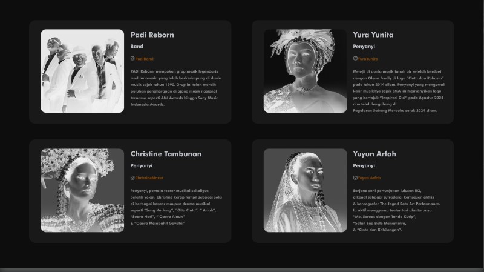Visit the ChristineMaret Instagram link
Screen dimensions: 484x272
point(149,178)
